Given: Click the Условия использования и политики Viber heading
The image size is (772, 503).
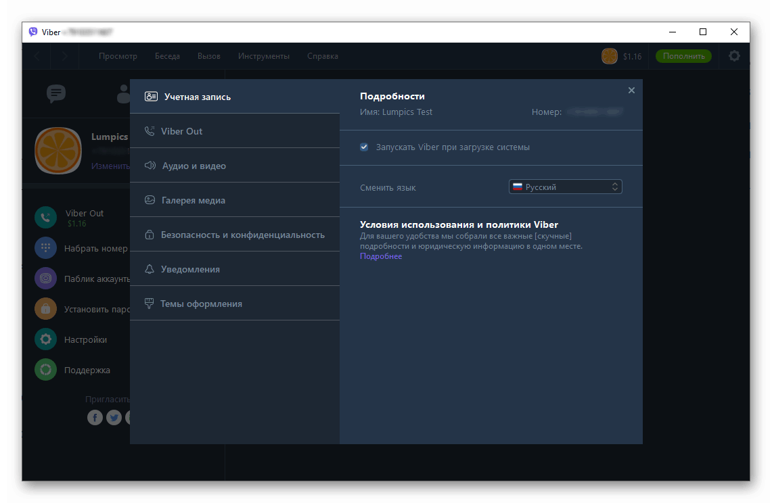Looking at the screenshot, I should coord(459,224).
